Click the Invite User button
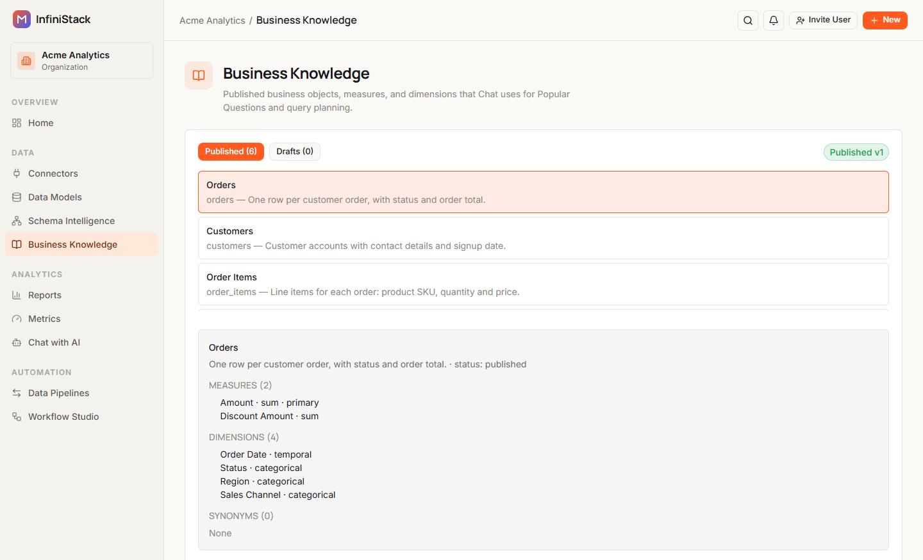Image resolution: width=923 pixels, height=560 pixels. click(x=823, y=20)
